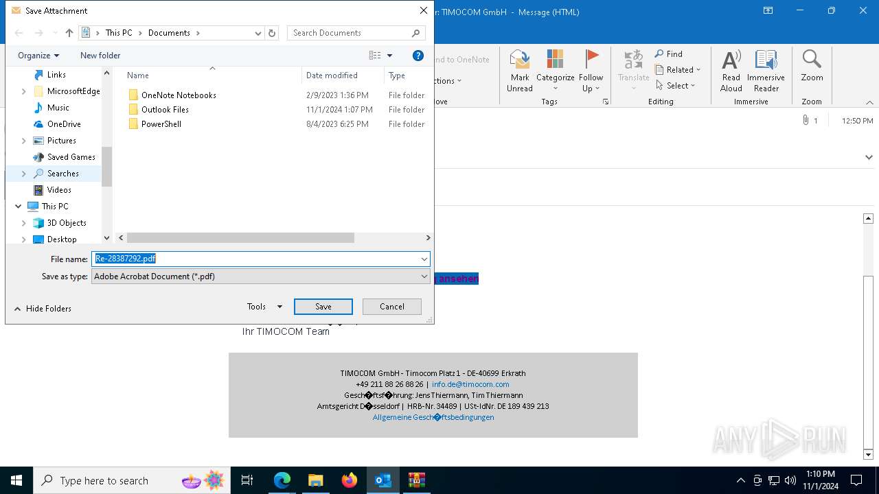
Task: Expand the Pictures tree node
Action: click(24, 141)
